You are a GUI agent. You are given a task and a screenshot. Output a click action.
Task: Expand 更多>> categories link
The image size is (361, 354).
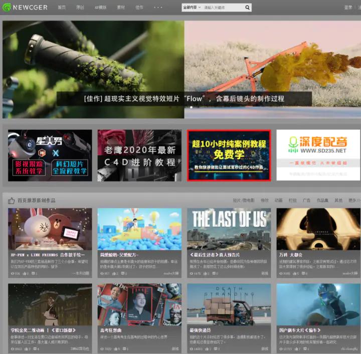(x=354, y=200)
